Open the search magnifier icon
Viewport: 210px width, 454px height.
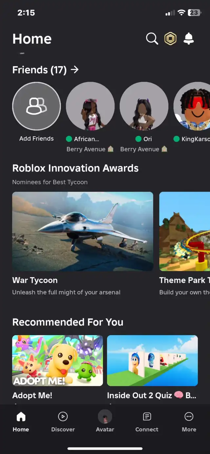[x=152, y=39]
